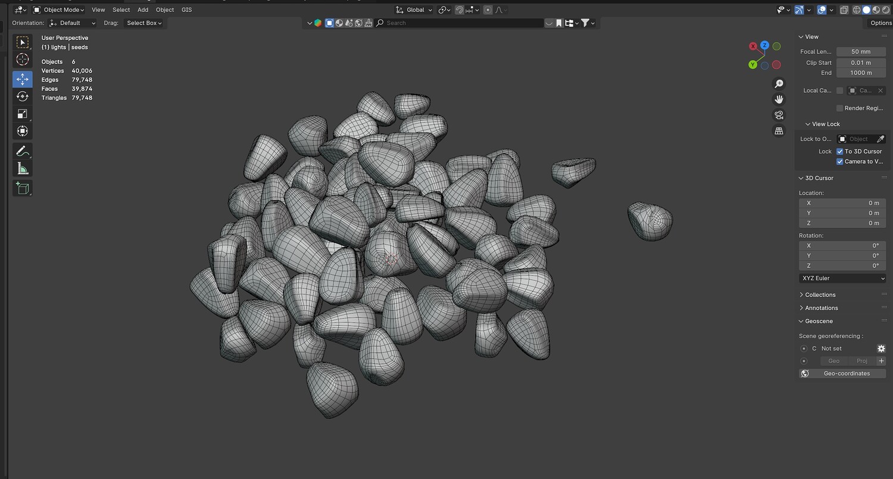Activate the 3D Cursor tool
893x479 pixels.
click(x=23, y=60)
